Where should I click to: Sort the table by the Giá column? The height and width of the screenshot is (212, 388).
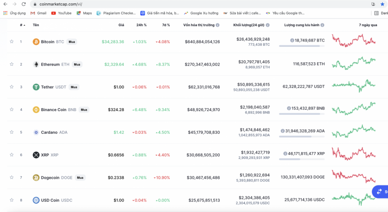click(121, 25)
